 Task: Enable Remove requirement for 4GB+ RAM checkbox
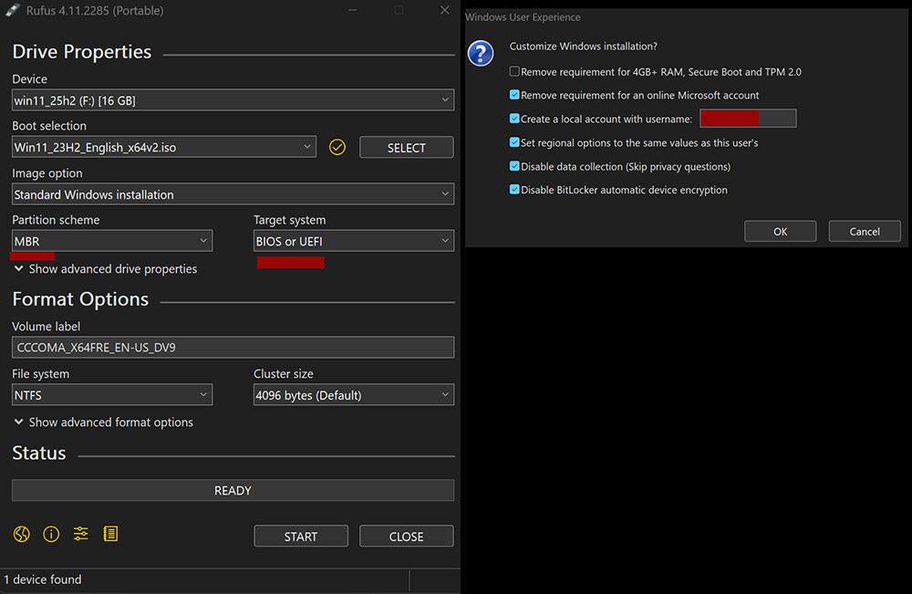(515, 72)
